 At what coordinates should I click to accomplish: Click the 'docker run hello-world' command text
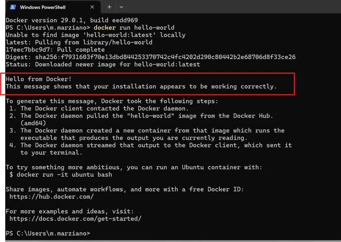[134, 28]
